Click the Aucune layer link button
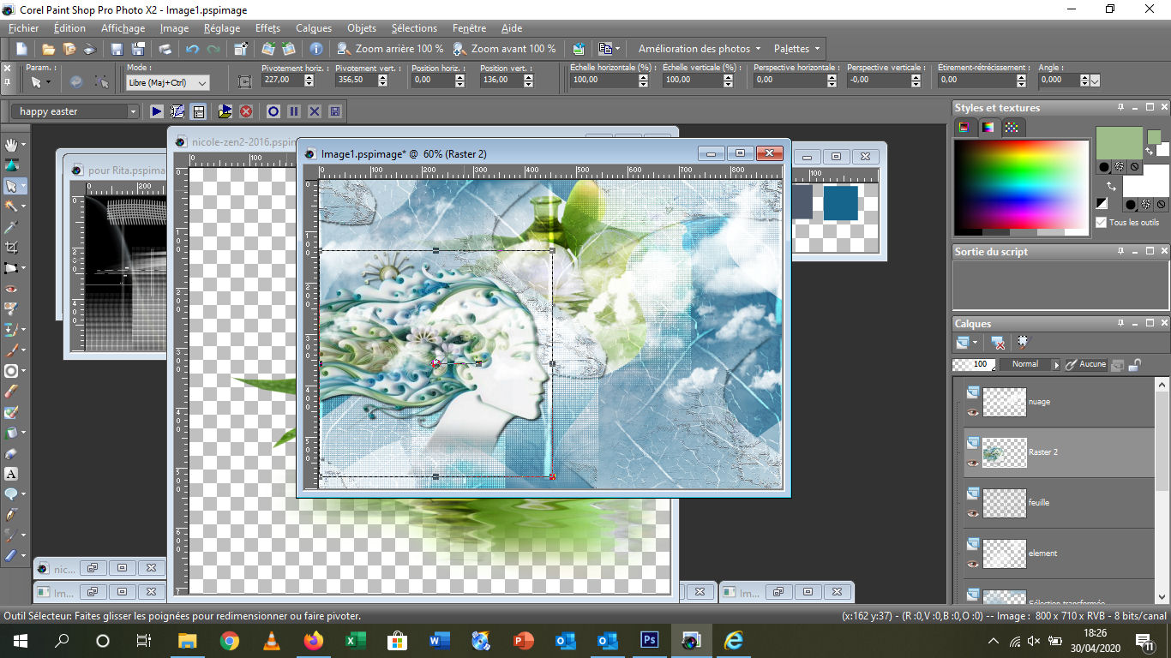Image resolution: width=1171 pixels, height=658 pixels. [1085, 364]
